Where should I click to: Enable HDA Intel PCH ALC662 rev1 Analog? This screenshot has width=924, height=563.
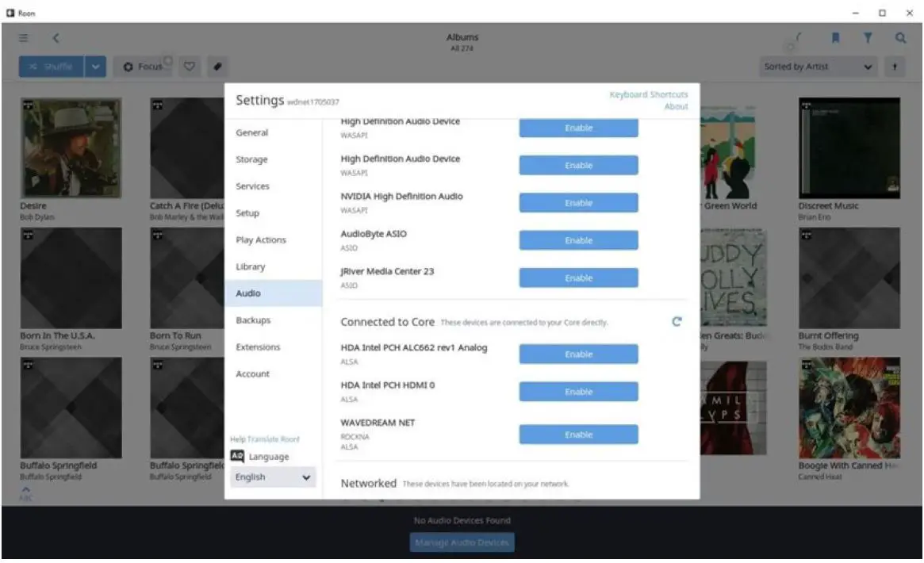[x=578, y=354]
